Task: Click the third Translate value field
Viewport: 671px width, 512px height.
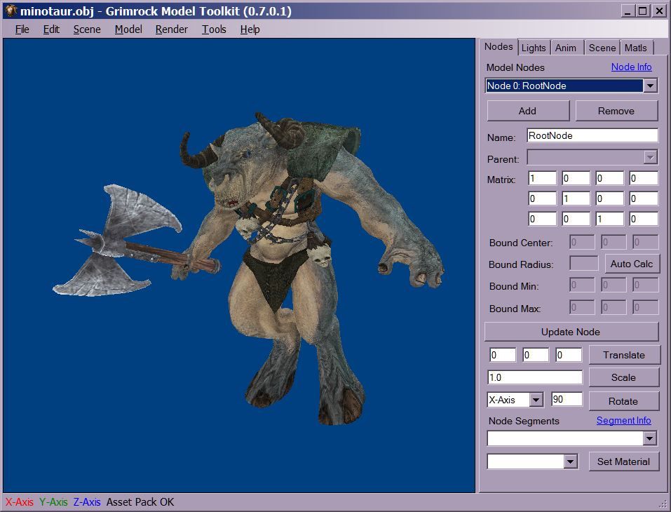Action: [x=569, y=355]
